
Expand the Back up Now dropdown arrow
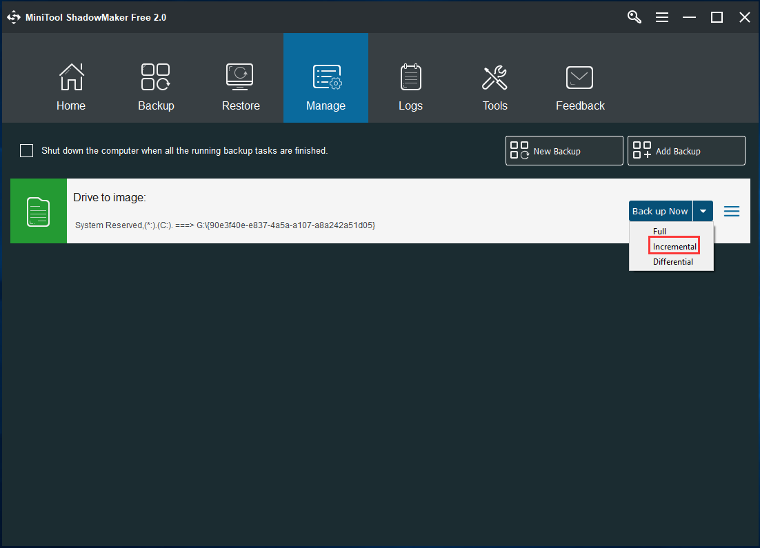tap(703, 211)
